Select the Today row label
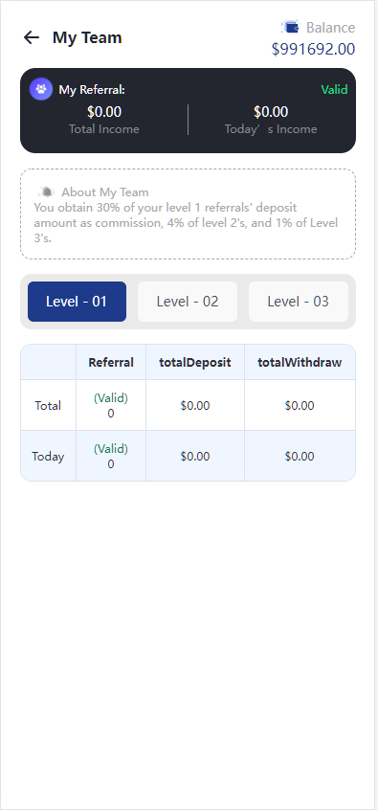This screenshot has width=378, height=810. [x=48, y=456]
